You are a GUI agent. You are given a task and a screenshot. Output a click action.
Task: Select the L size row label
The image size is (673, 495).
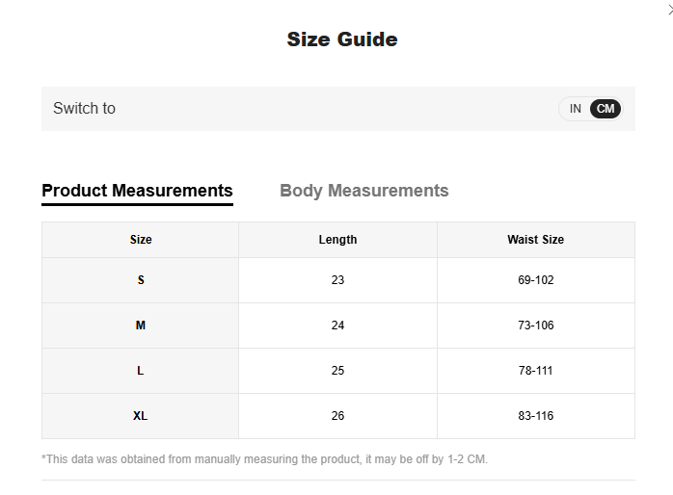click(141, 371)
